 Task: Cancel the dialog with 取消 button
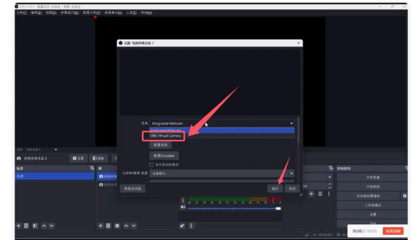[x=292, y=188]
